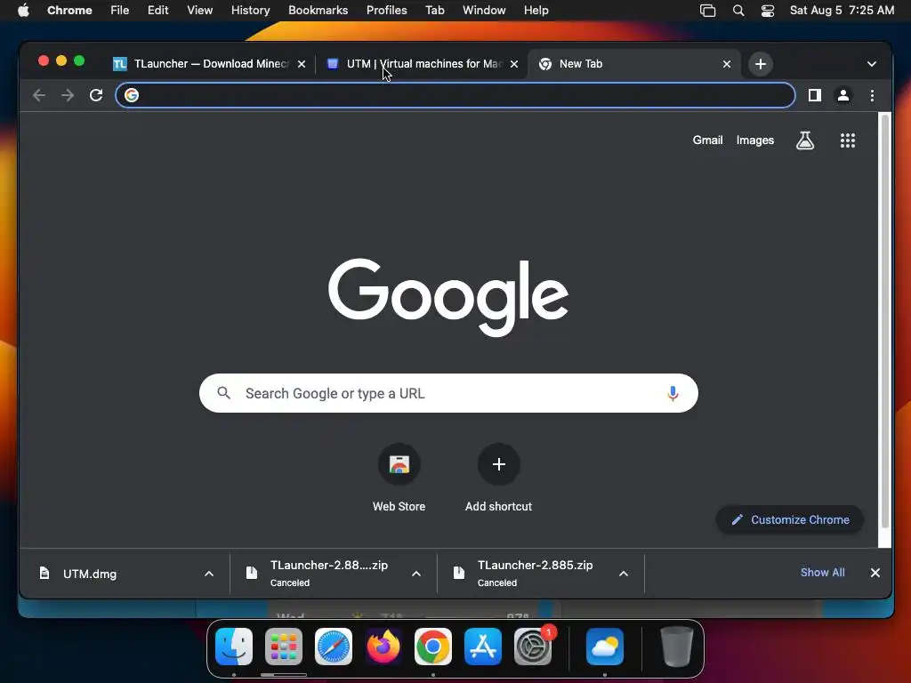The width and height of the screenshot is (911, 683).
Task: Open the Images link
Action: click(x=754, y=140)
